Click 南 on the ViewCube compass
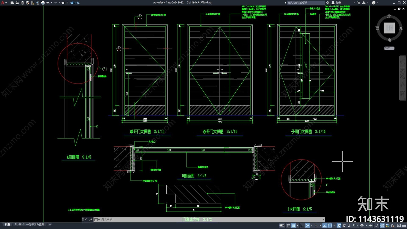407x229 pixels. point(389,40)
